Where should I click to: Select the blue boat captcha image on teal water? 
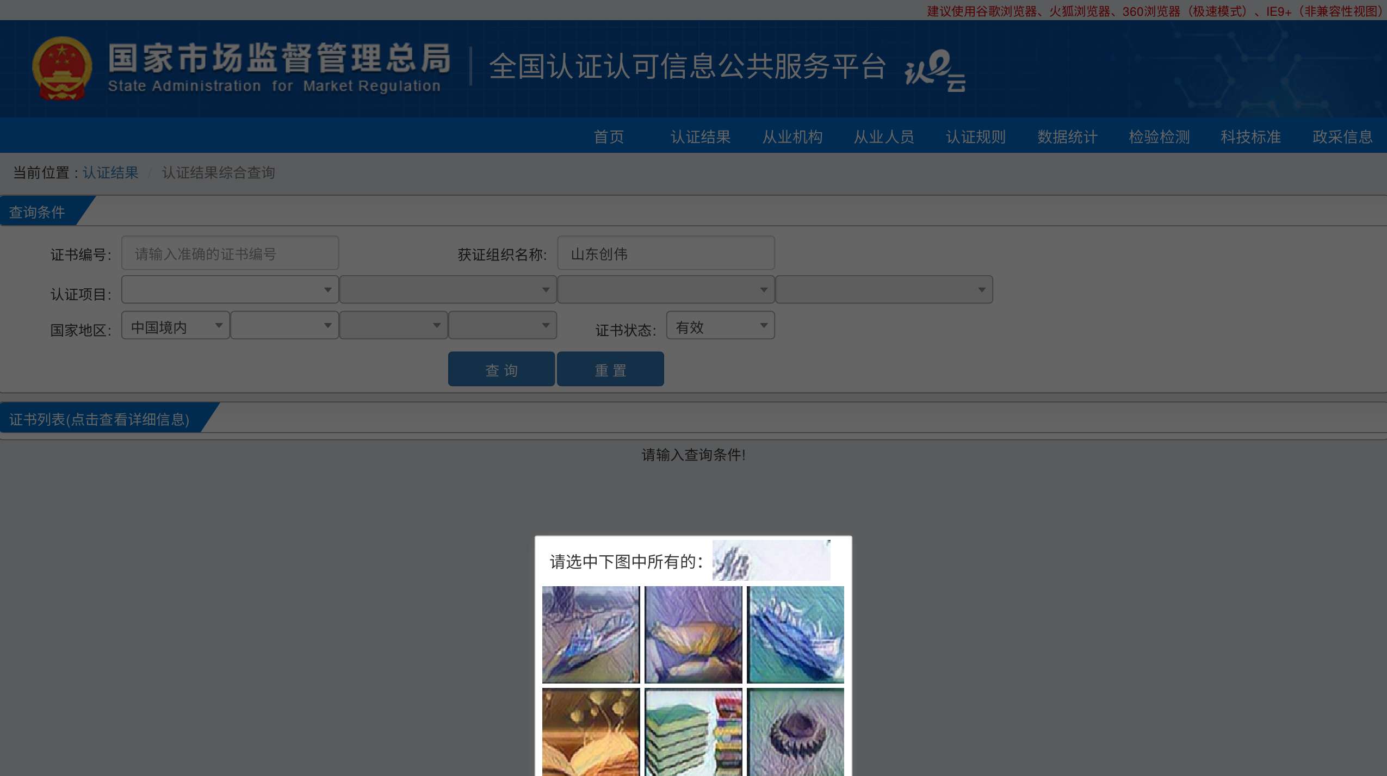point(795,634)
